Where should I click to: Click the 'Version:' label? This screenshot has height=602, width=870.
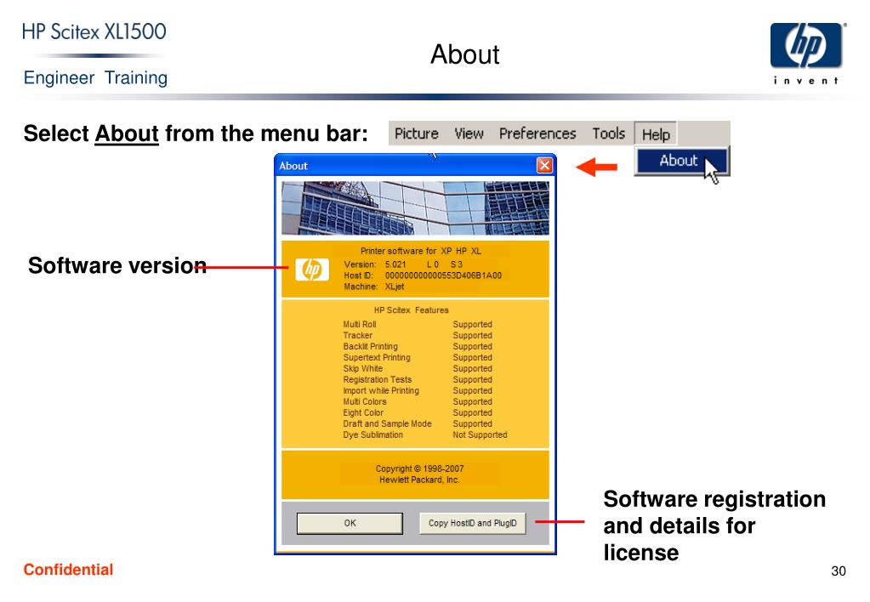coord(360,264)
